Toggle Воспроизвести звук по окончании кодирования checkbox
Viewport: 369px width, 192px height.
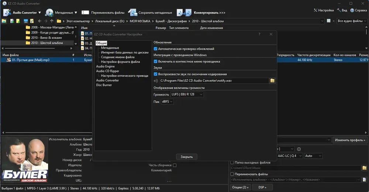pyautogui.click(x=155, y=74)
